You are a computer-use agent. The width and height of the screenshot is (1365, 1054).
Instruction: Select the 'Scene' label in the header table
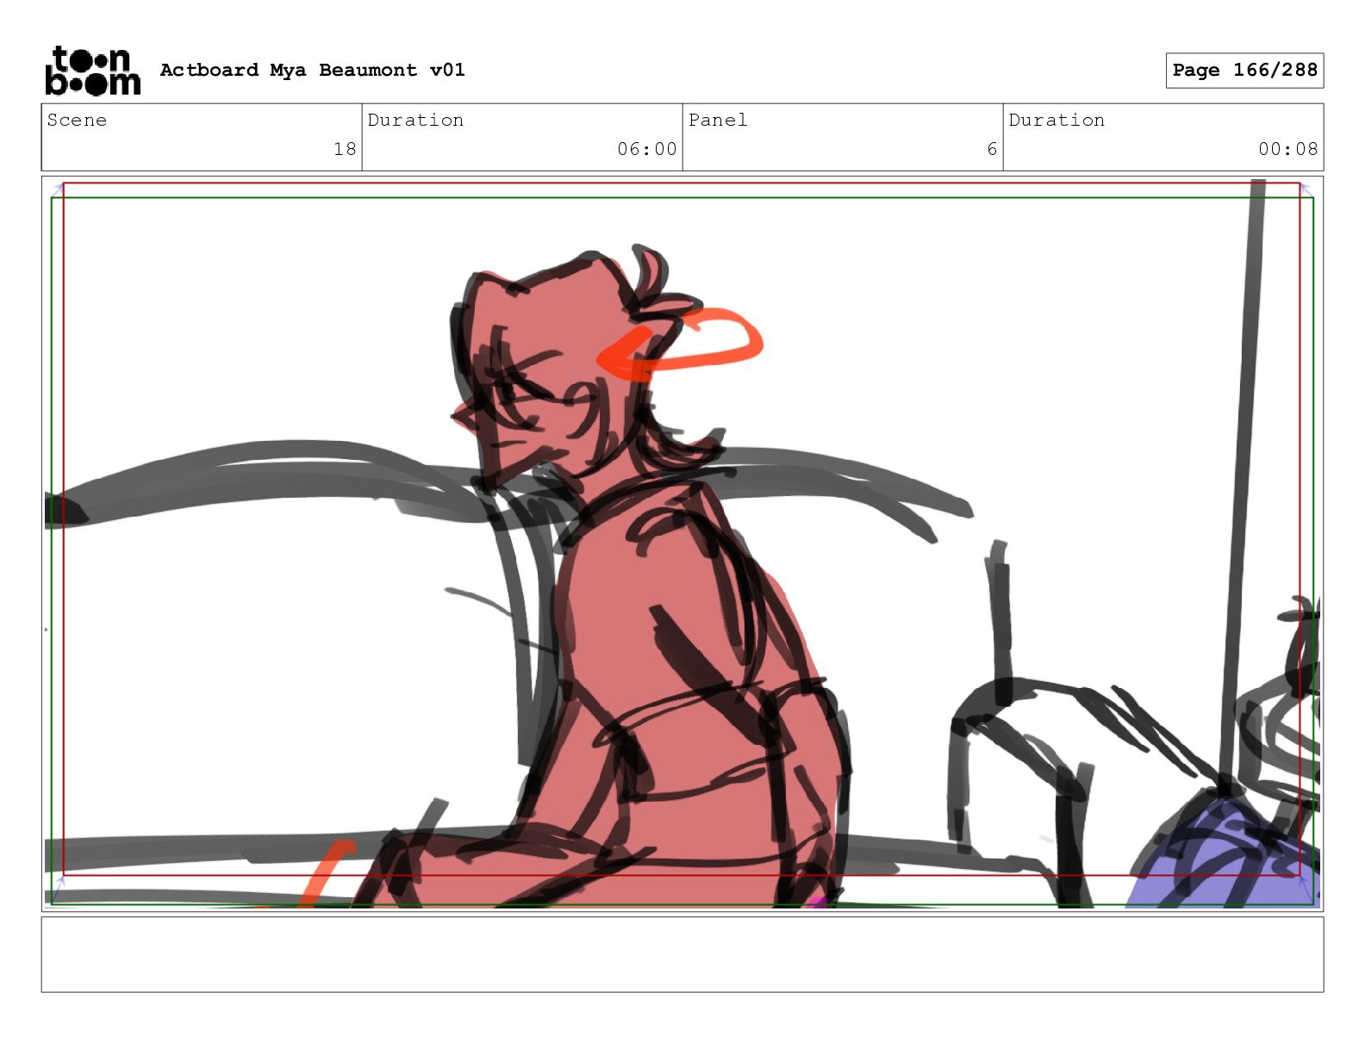(x=77, y=121)
